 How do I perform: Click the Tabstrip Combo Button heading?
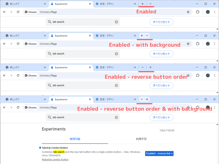[55, 148]
